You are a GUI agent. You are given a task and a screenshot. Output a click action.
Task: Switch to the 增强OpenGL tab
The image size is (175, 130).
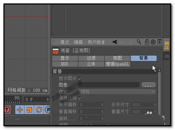[117, 64]
